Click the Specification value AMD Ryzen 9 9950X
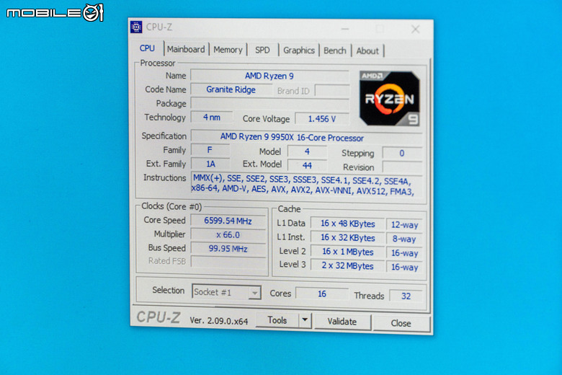This screenshot has width=562, height=375. tap(306, 137)
